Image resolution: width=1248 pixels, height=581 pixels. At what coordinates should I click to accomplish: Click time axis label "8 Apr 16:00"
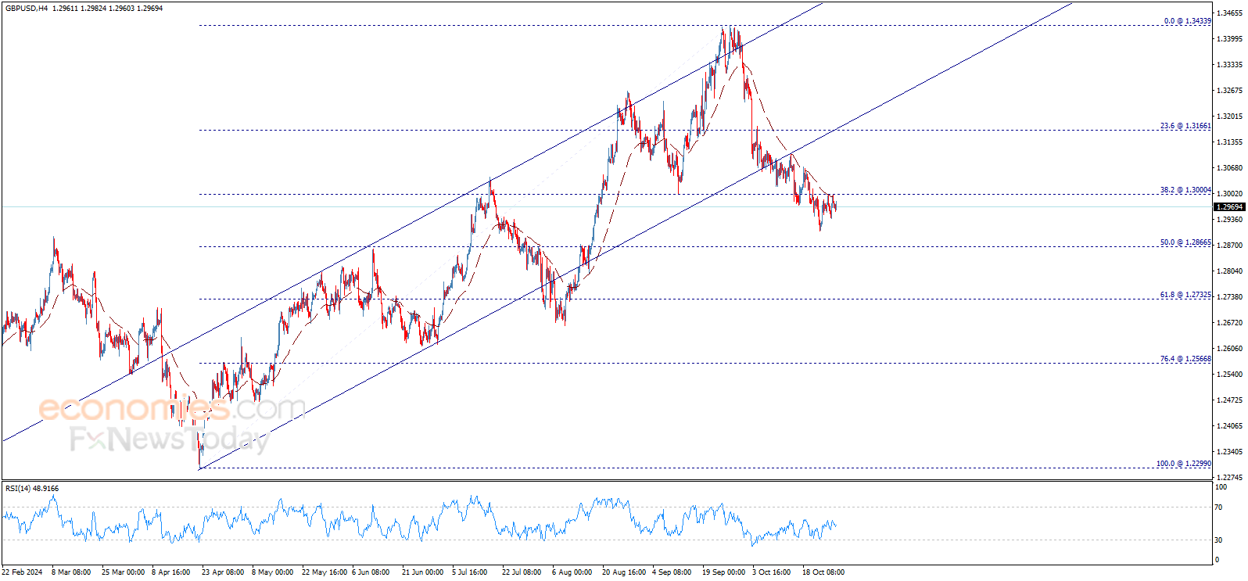pos(171,572)
